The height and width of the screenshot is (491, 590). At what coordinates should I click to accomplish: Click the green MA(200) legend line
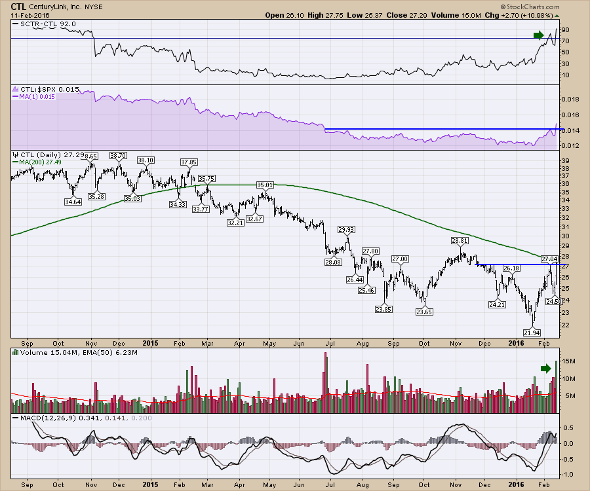pyautogui.click(x=16, y=162)
